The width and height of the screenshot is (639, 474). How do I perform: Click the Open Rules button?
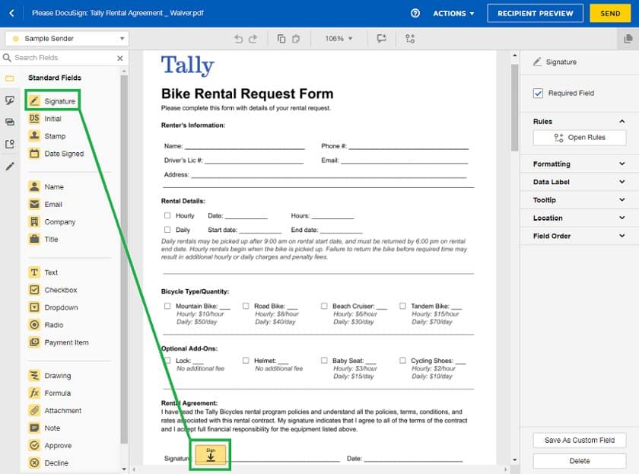579,138
